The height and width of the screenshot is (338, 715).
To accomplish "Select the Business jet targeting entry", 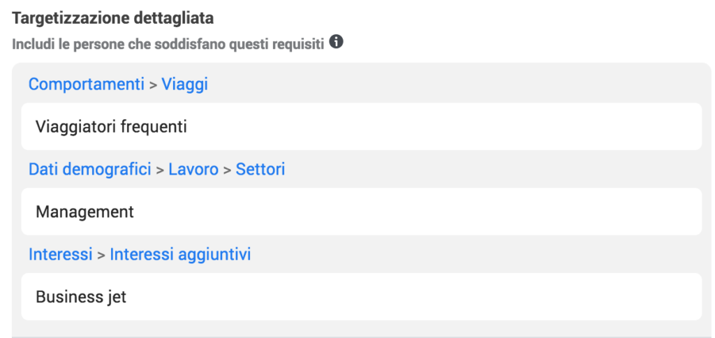I will click(x=361, y=297).
